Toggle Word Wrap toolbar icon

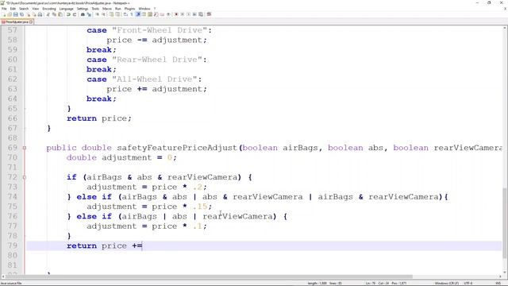[125, 14]
